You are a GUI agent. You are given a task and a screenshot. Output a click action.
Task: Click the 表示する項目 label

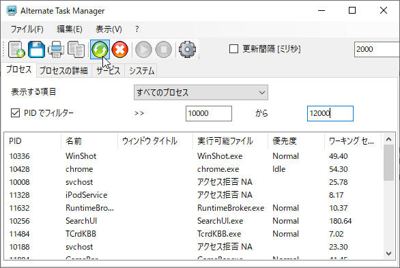pos(33,91)
